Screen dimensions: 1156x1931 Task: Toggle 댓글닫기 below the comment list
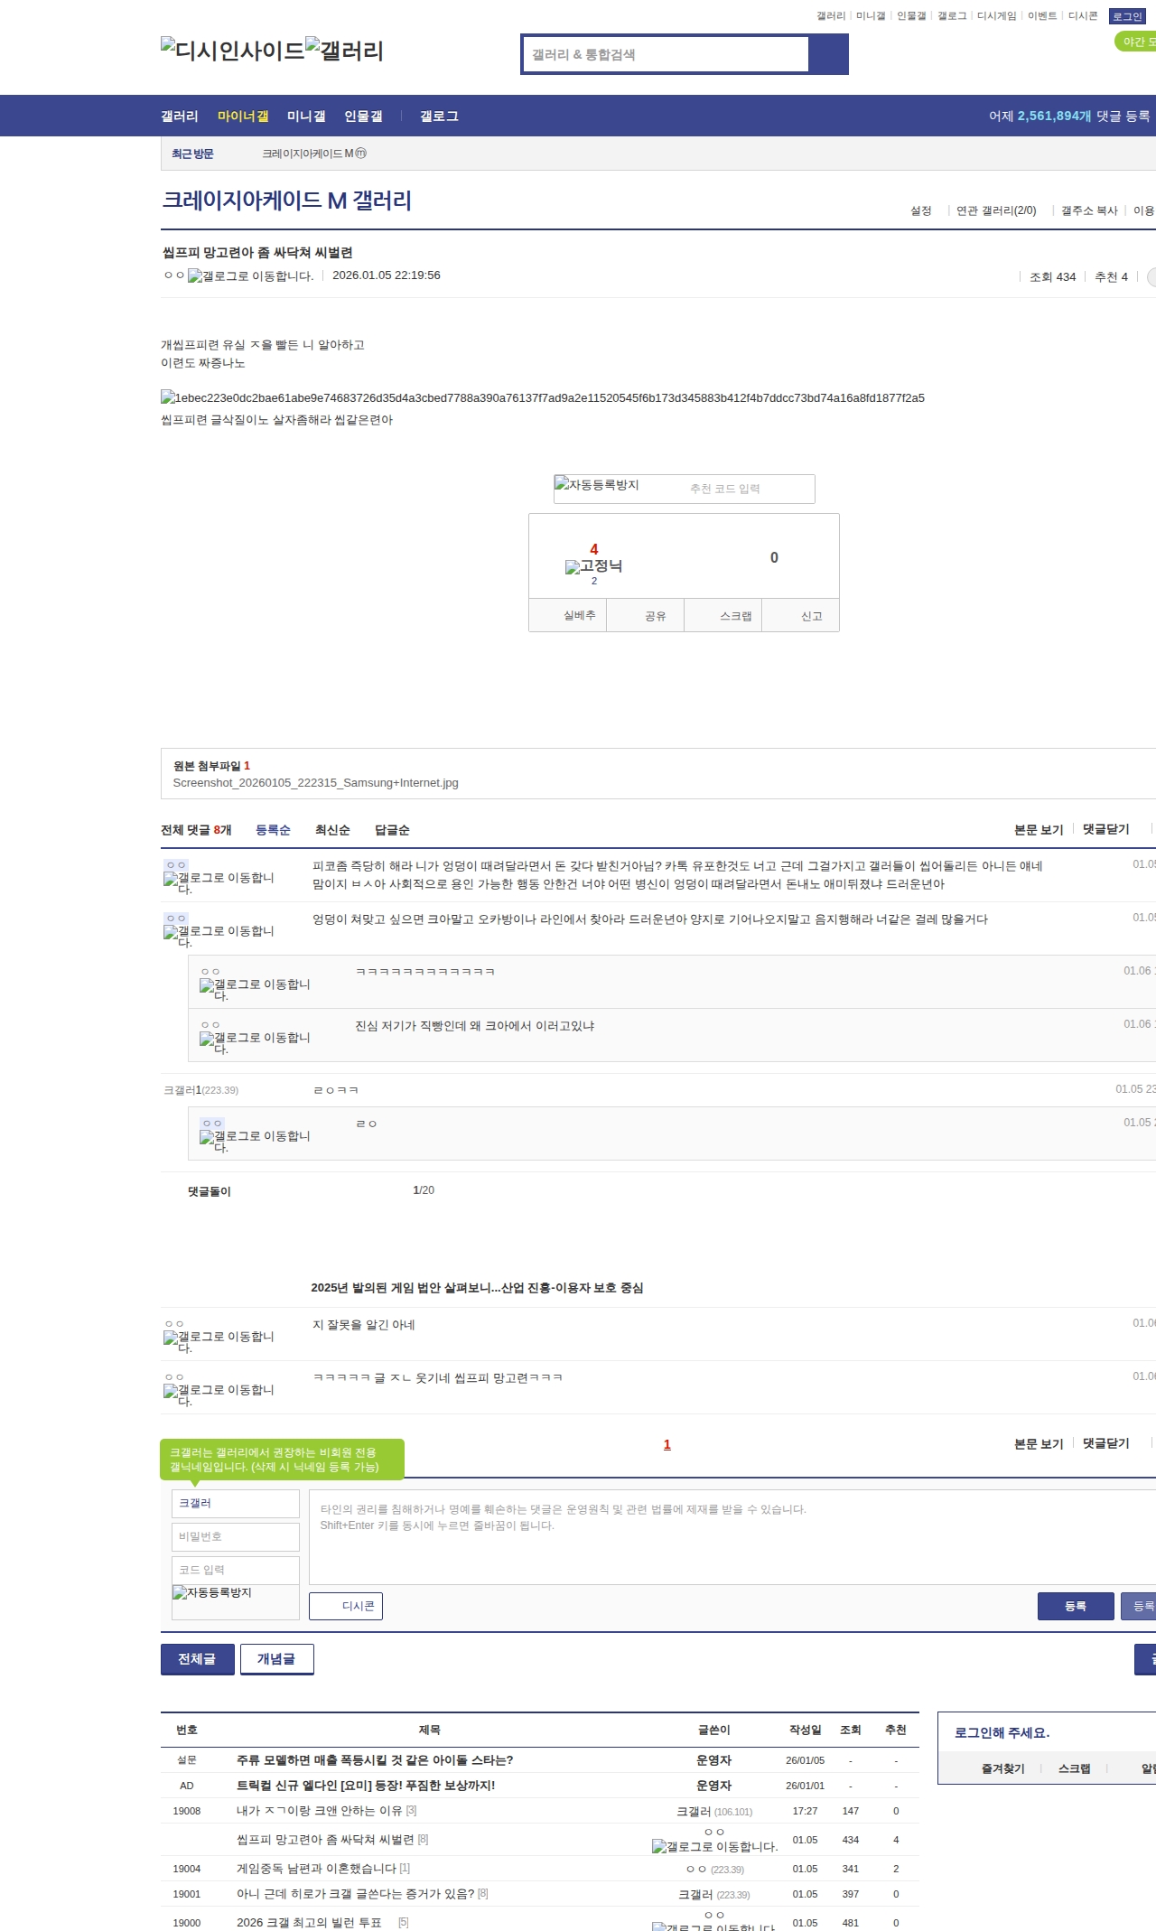[x=1106, y=1443]
